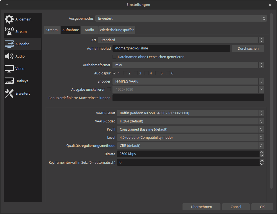The height and width of the screenshot is (214, 277).
Task: Enable Audiospur 3 checkbox
Action: 136,73
